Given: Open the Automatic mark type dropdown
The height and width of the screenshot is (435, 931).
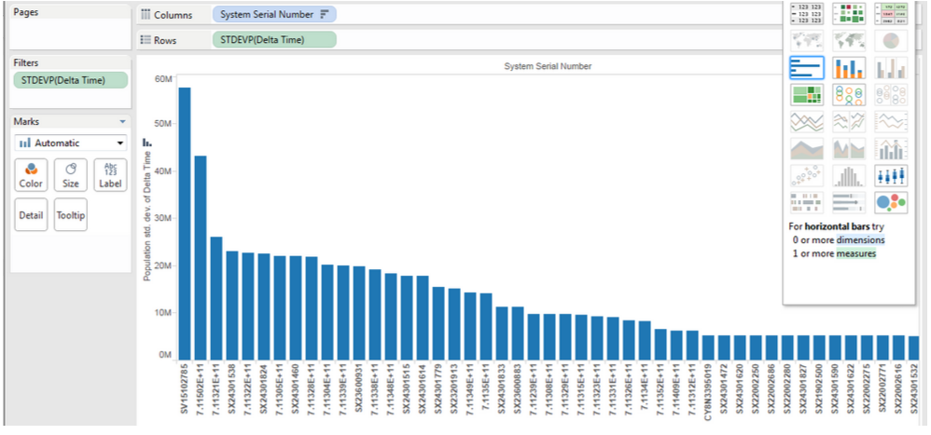Looking at the screenshot, I should click(70, 143).
